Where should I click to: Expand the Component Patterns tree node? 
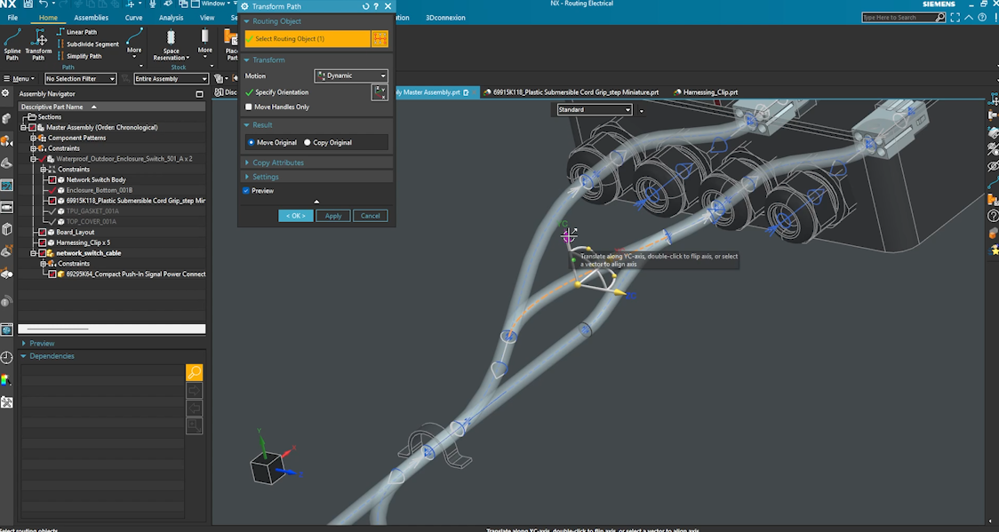[x=33, y=138]
